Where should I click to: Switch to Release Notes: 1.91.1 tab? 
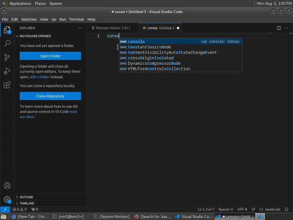pos(113,28)
